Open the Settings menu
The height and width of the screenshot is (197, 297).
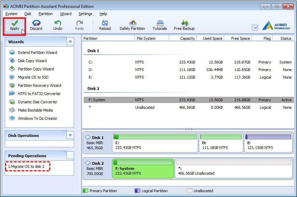point(85,14)
